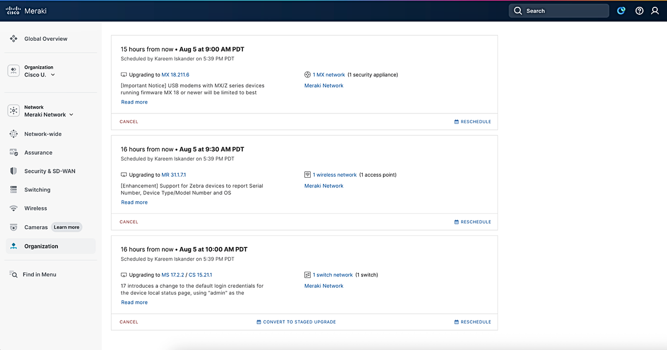Click Convert to Staged Upgrade
Screen dimensions: 667x350
(296, 322)
